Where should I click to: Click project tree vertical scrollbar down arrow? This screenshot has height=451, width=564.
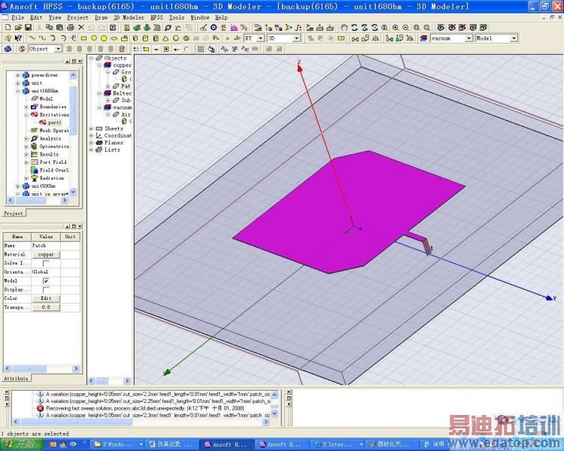click(x=73, y=192)
